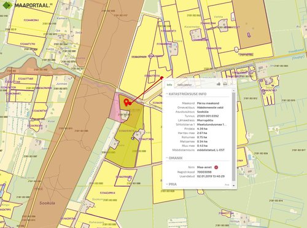Click the popup vertical scrollbar thumb
The height and width of the screenshot is (228, 307).
[x=233, y=137]
